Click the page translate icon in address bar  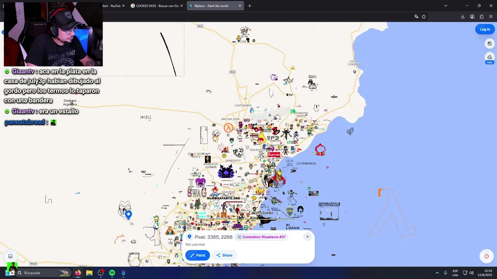[416, 17]
